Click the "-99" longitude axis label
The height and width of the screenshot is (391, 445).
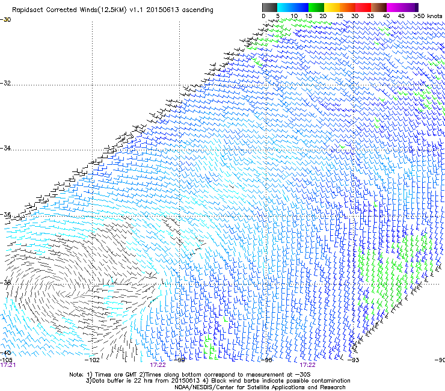pos(179,360)
